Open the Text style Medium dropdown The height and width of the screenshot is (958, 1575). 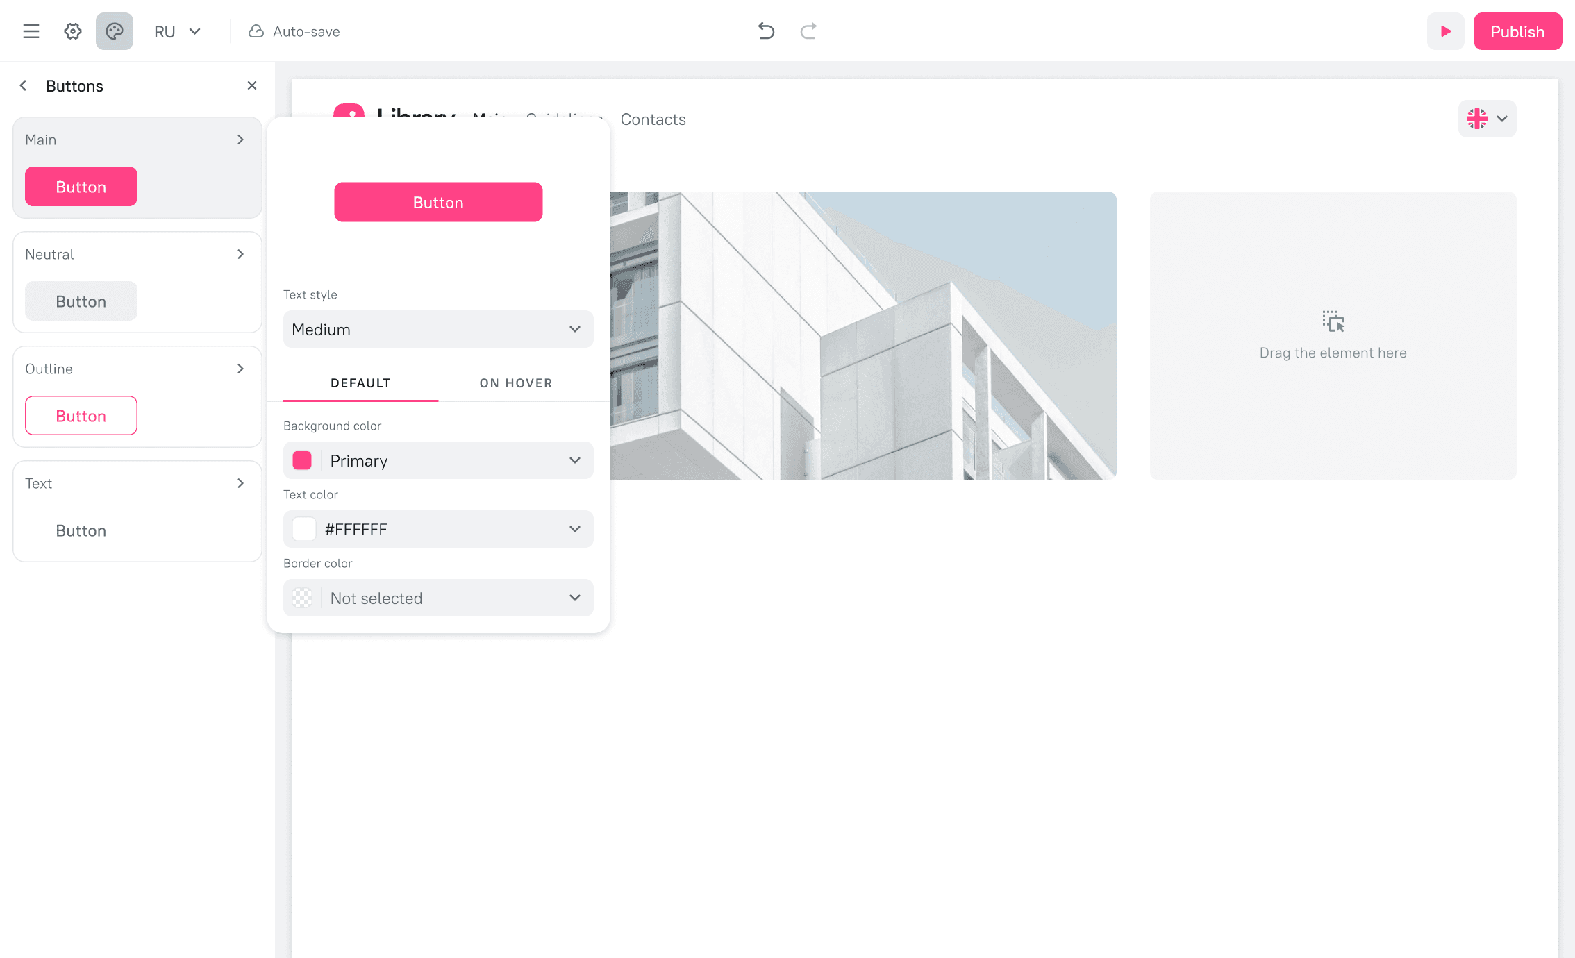[438, 329]
